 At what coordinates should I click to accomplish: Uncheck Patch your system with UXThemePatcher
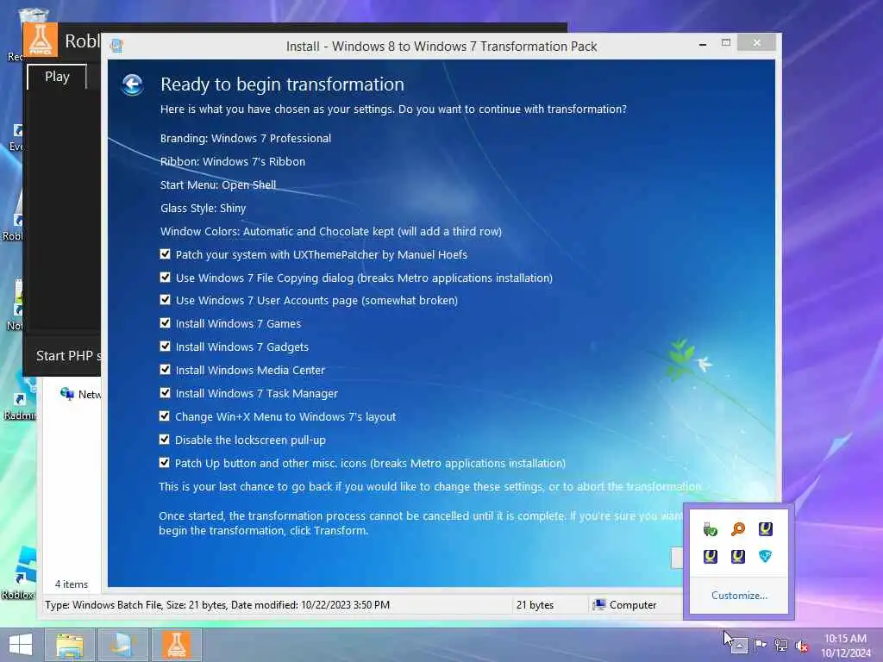click(x=165, y=254)
